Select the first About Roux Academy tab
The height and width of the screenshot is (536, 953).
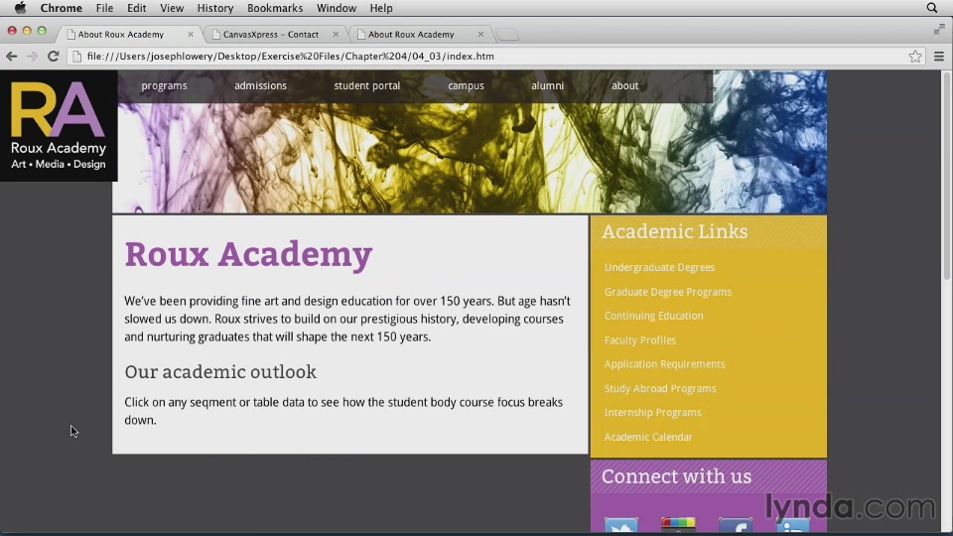[120, 34]
